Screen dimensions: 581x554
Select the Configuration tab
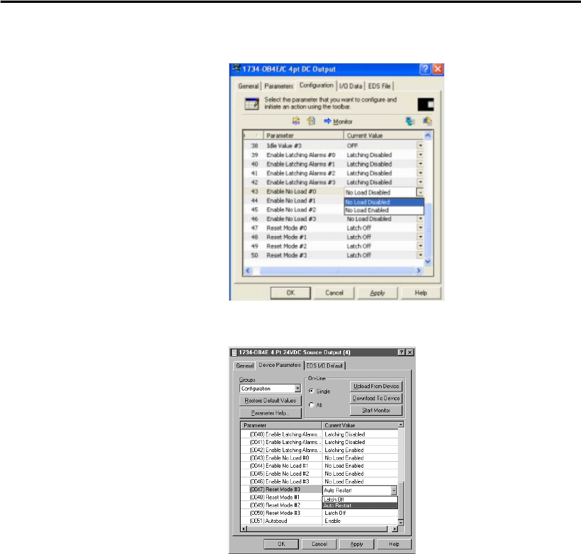pyautogui.click(x=317, y=85)
